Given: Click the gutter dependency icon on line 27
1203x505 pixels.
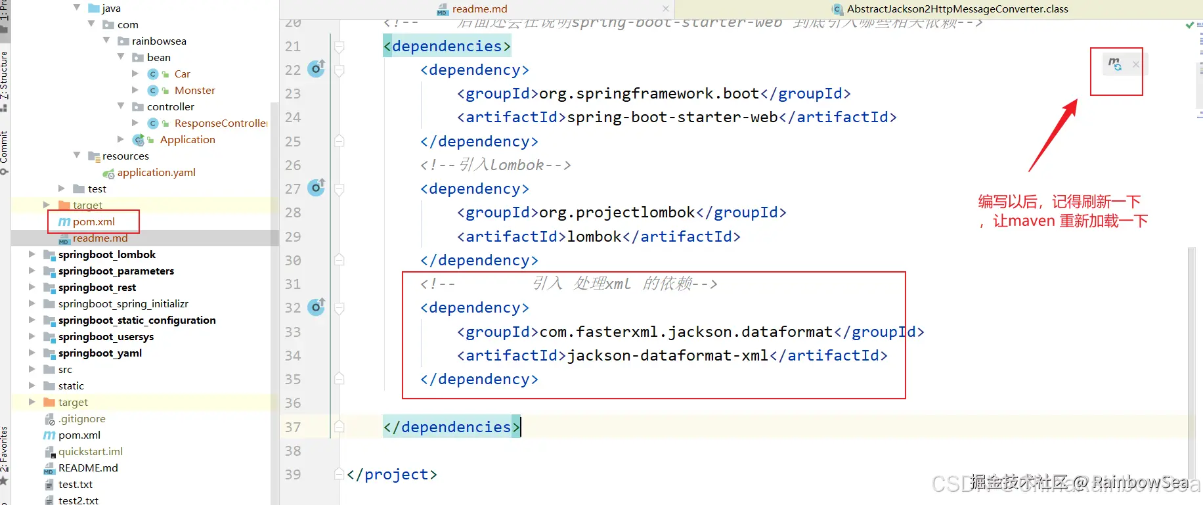Looking at the screenshot, I should pos(317,188).
